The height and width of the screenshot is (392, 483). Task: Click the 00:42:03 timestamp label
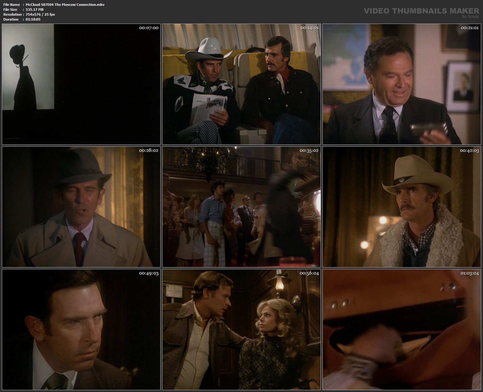coord(470,151)
